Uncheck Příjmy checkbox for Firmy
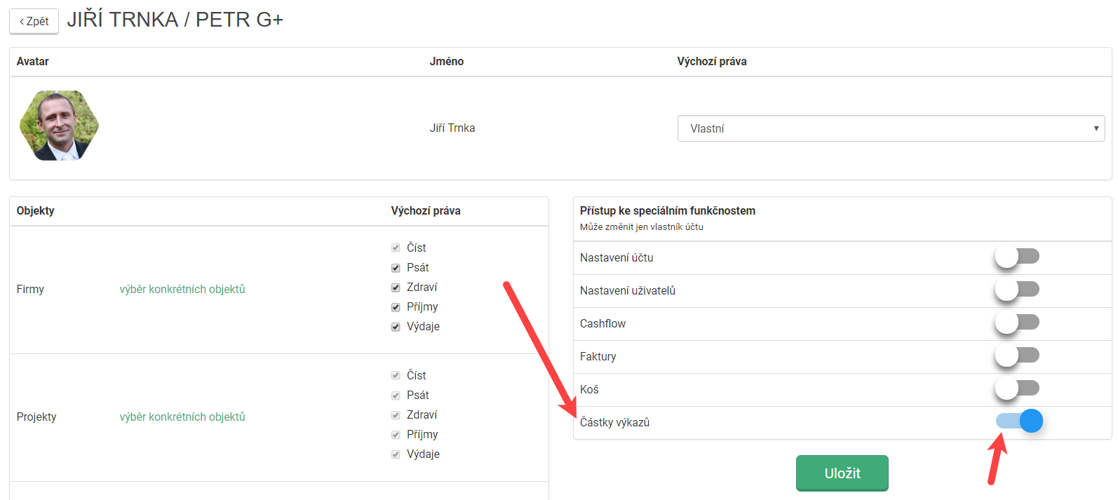1118x500 pixels. [396, 307]
